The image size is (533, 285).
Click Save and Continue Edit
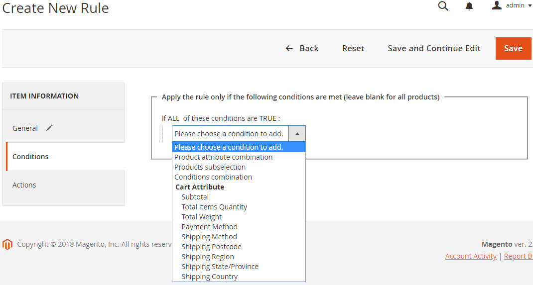pos(434,48)
